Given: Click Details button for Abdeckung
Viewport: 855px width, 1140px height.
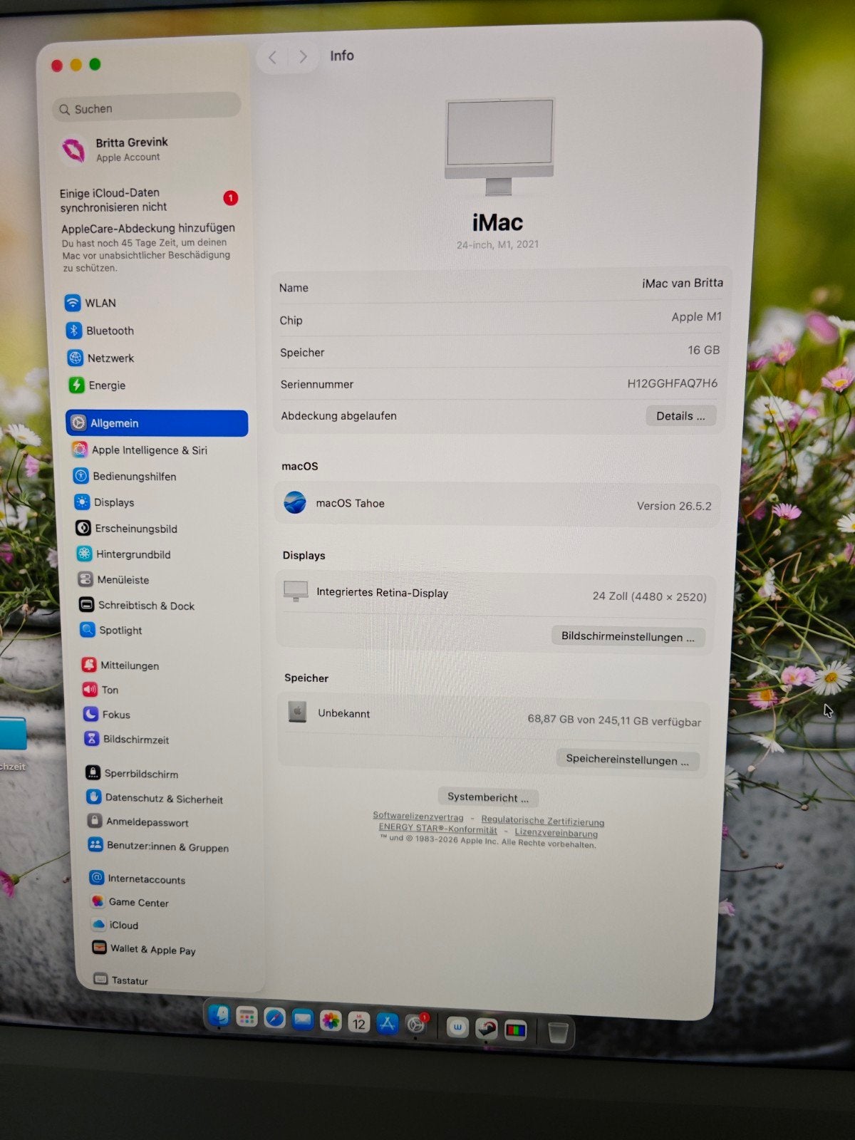Looking at the screenshot, I should tap(680, 416).
